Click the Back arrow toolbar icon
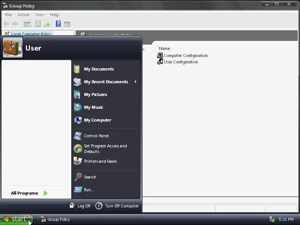Image resolution: width=300 pixels, height=225 pixels. 6,24
